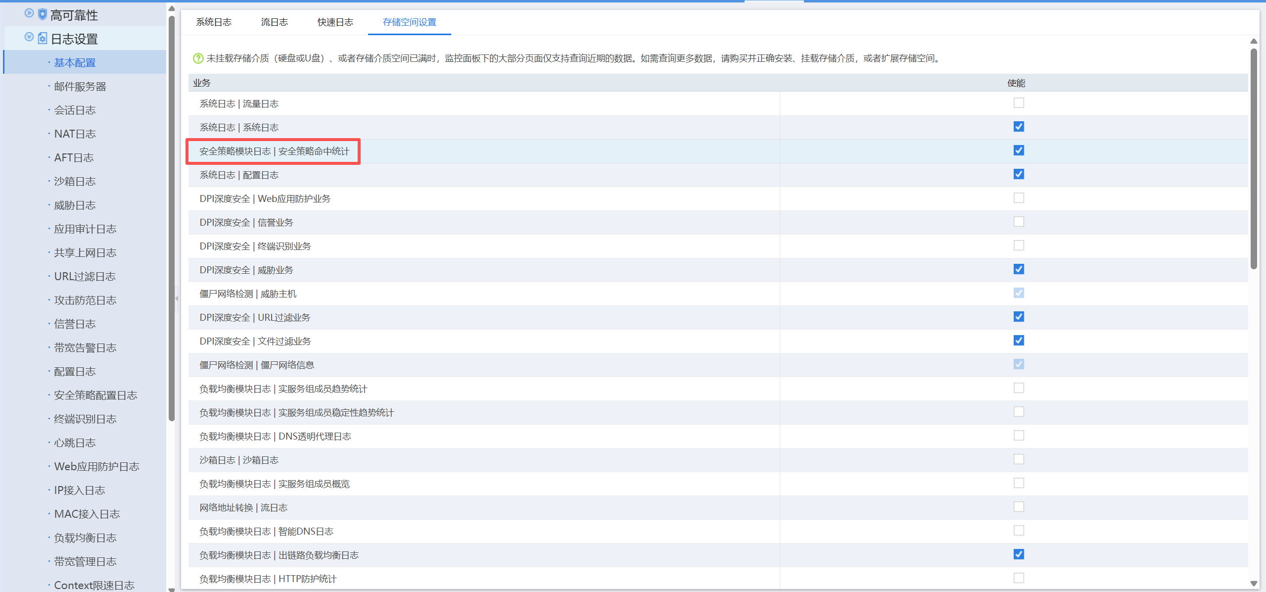
Task: Open the 威胁日志 sidebar link
Action: pos(75,205)
